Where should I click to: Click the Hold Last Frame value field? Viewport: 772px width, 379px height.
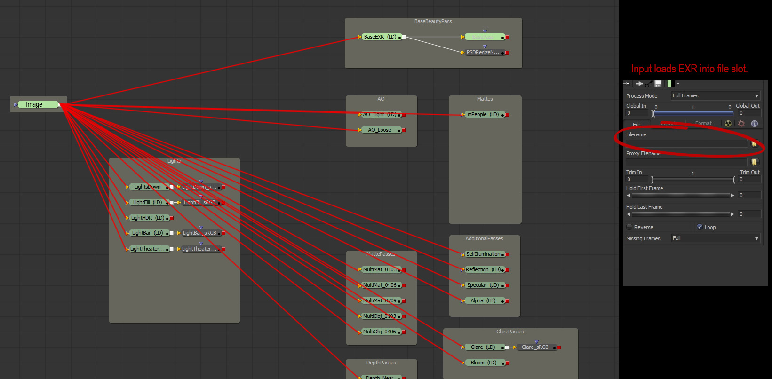[749, 214]
